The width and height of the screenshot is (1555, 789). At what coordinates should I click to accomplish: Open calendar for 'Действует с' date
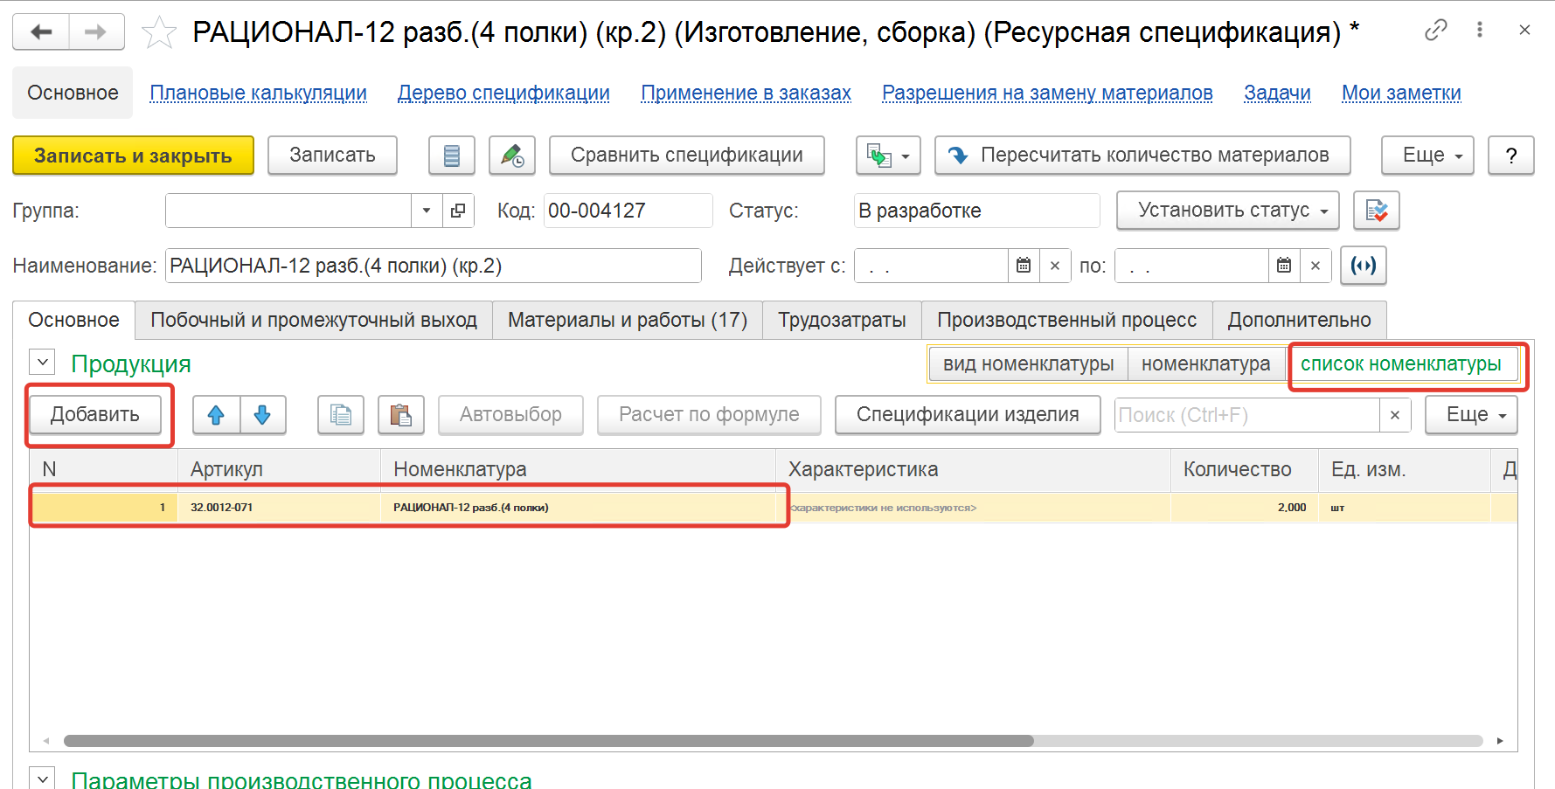(1024, 266)
